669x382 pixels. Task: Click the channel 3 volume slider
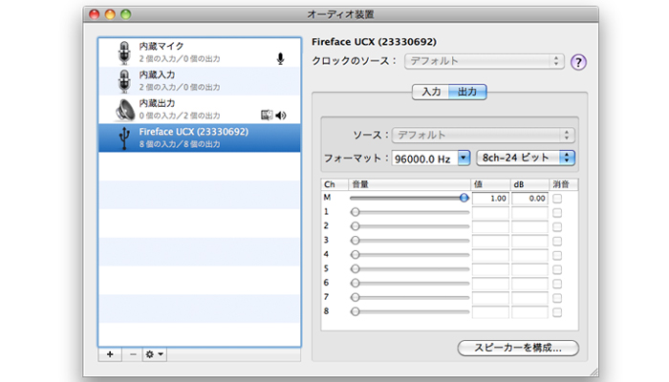pos(410,241)
